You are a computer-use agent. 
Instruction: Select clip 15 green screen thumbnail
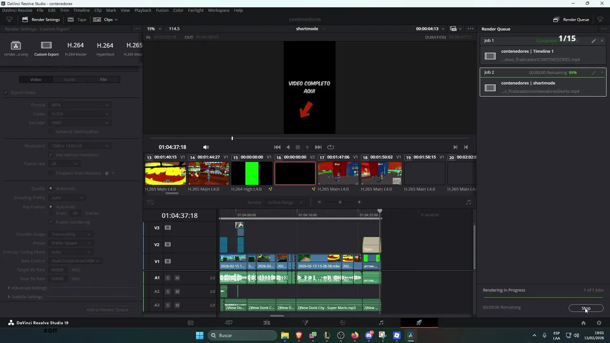tap(252, 173)
